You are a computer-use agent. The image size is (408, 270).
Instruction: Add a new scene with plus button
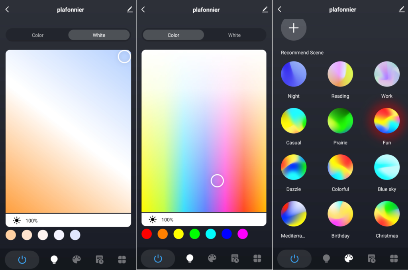tap(294, 28)
